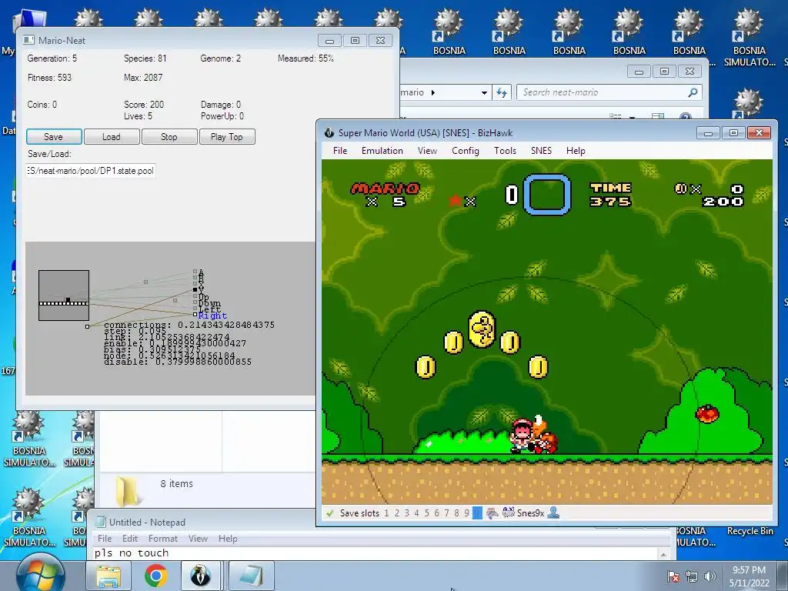This screenshot has width=788, height=591.
Task: Click the BizHawk title bar app icon
Action: (x=329, y=132)
